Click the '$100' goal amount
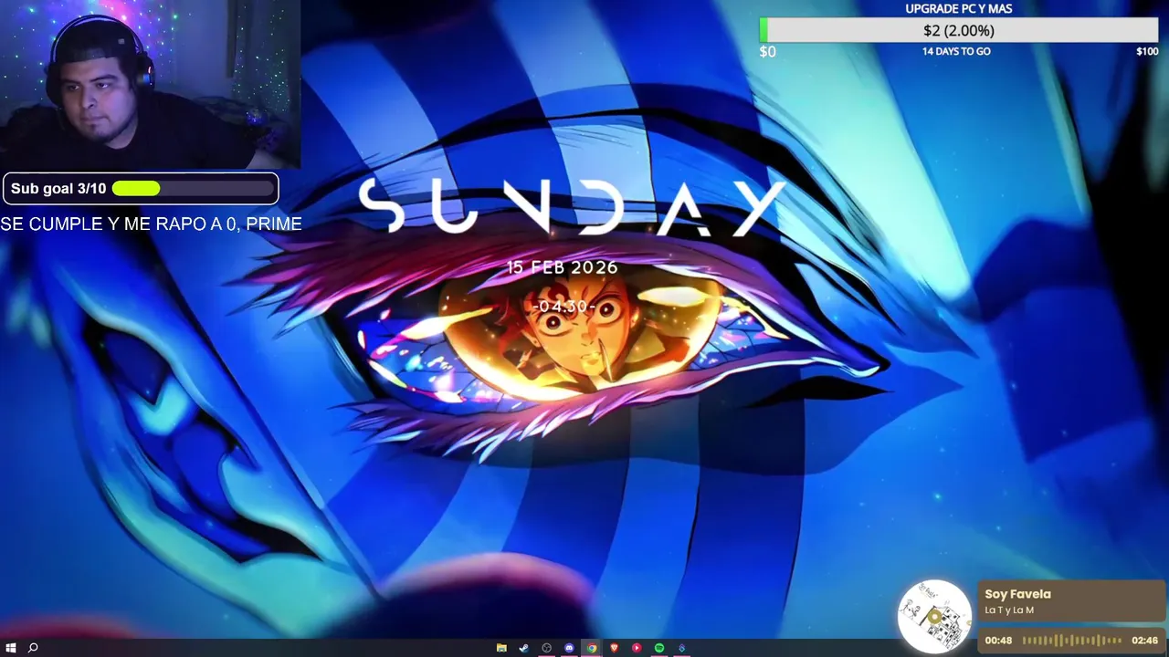 (1147, 51)
